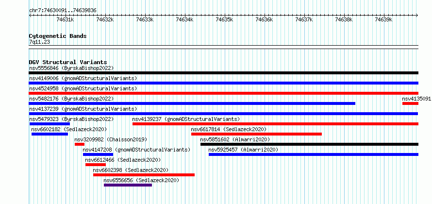Open nsv6602398 (Sedlazeck2020) label
This screenshot has width=432, height=204.
131,170
